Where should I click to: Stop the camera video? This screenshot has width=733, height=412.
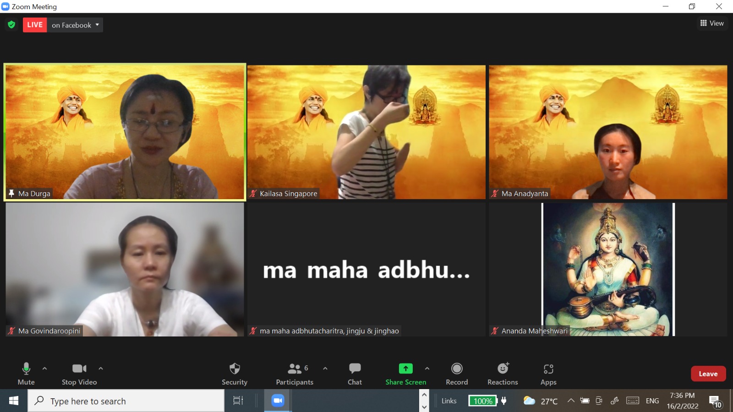tap(79, 373)
